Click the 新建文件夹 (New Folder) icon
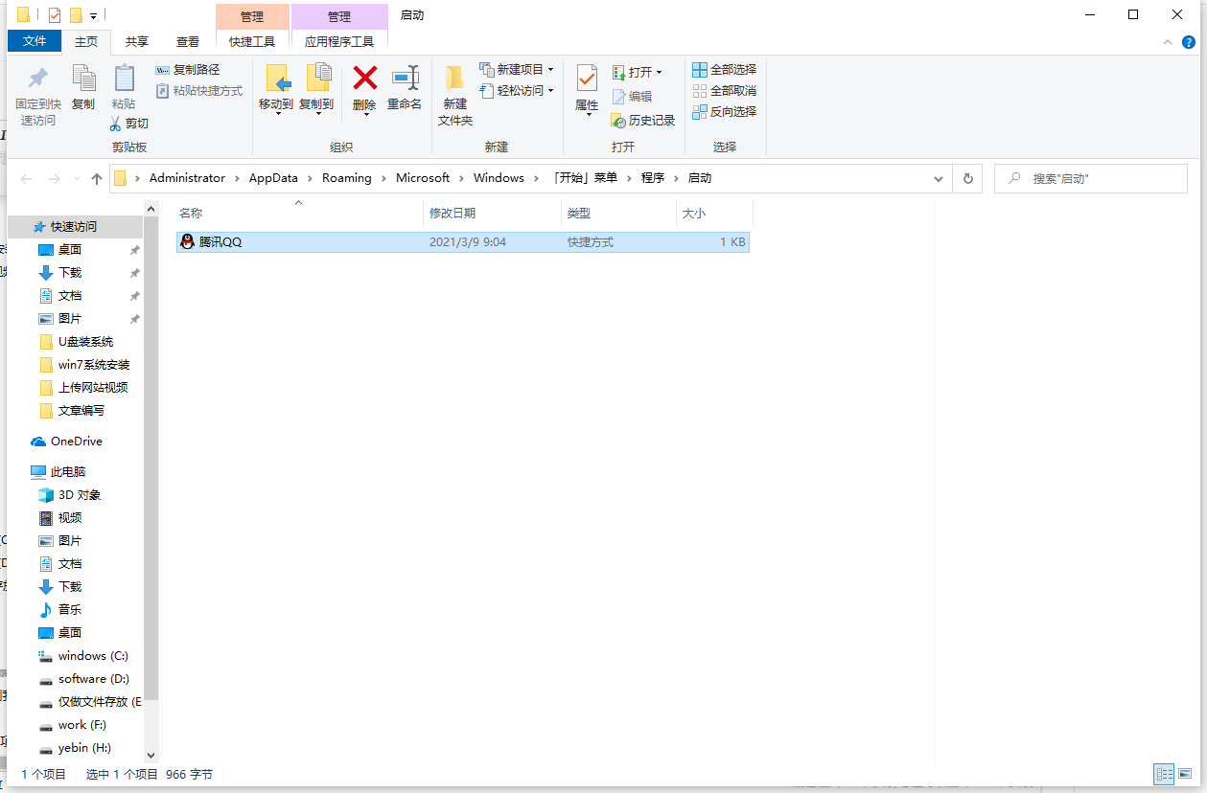The image size is (1207, 793). [x=454, y=94]
